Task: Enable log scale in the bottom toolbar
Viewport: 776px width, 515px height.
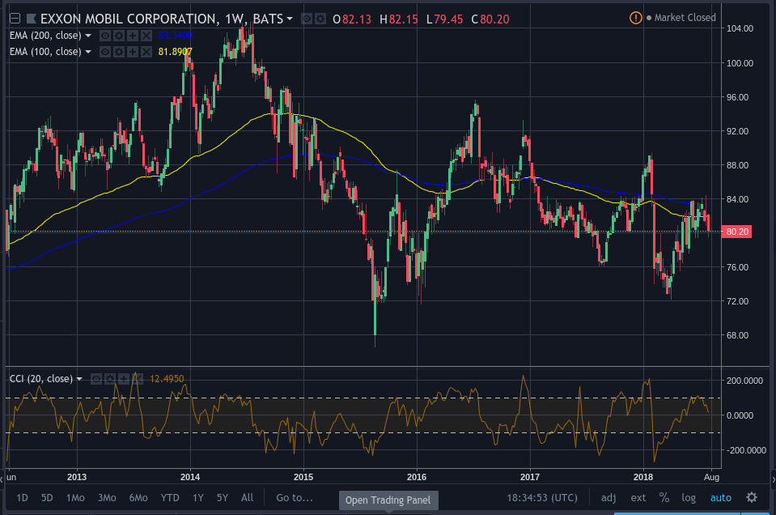Action: [x=688, y=498]
